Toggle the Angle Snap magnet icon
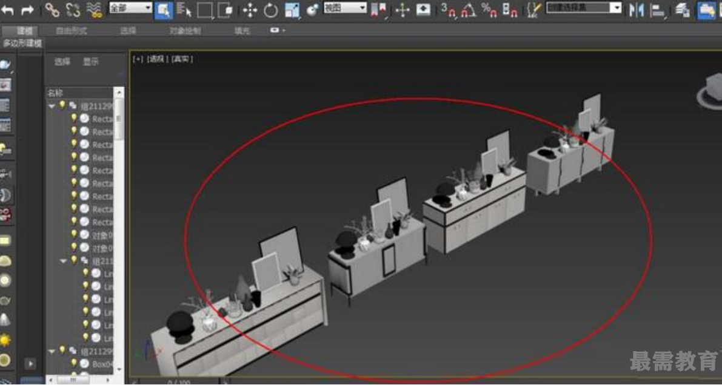The height and width of the screenshot is (385, 722). 468,10
